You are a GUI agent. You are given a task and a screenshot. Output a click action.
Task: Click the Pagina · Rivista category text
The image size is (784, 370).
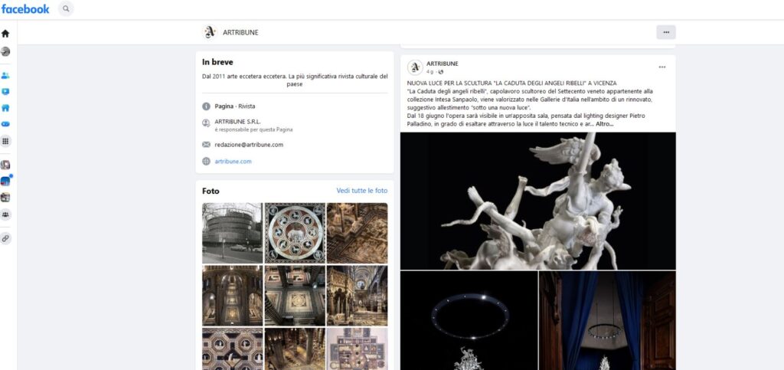pos(235,106)
